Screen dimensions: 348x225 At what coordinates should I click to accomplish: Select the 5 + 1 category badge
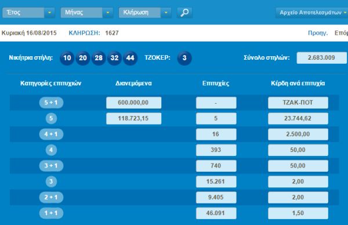[51, 103]
